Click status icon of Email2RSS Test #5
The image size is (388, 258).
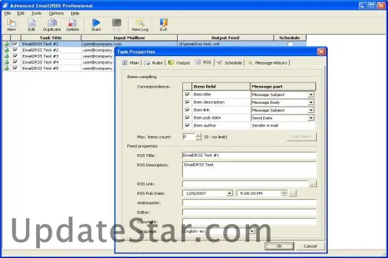coord(6,68)
